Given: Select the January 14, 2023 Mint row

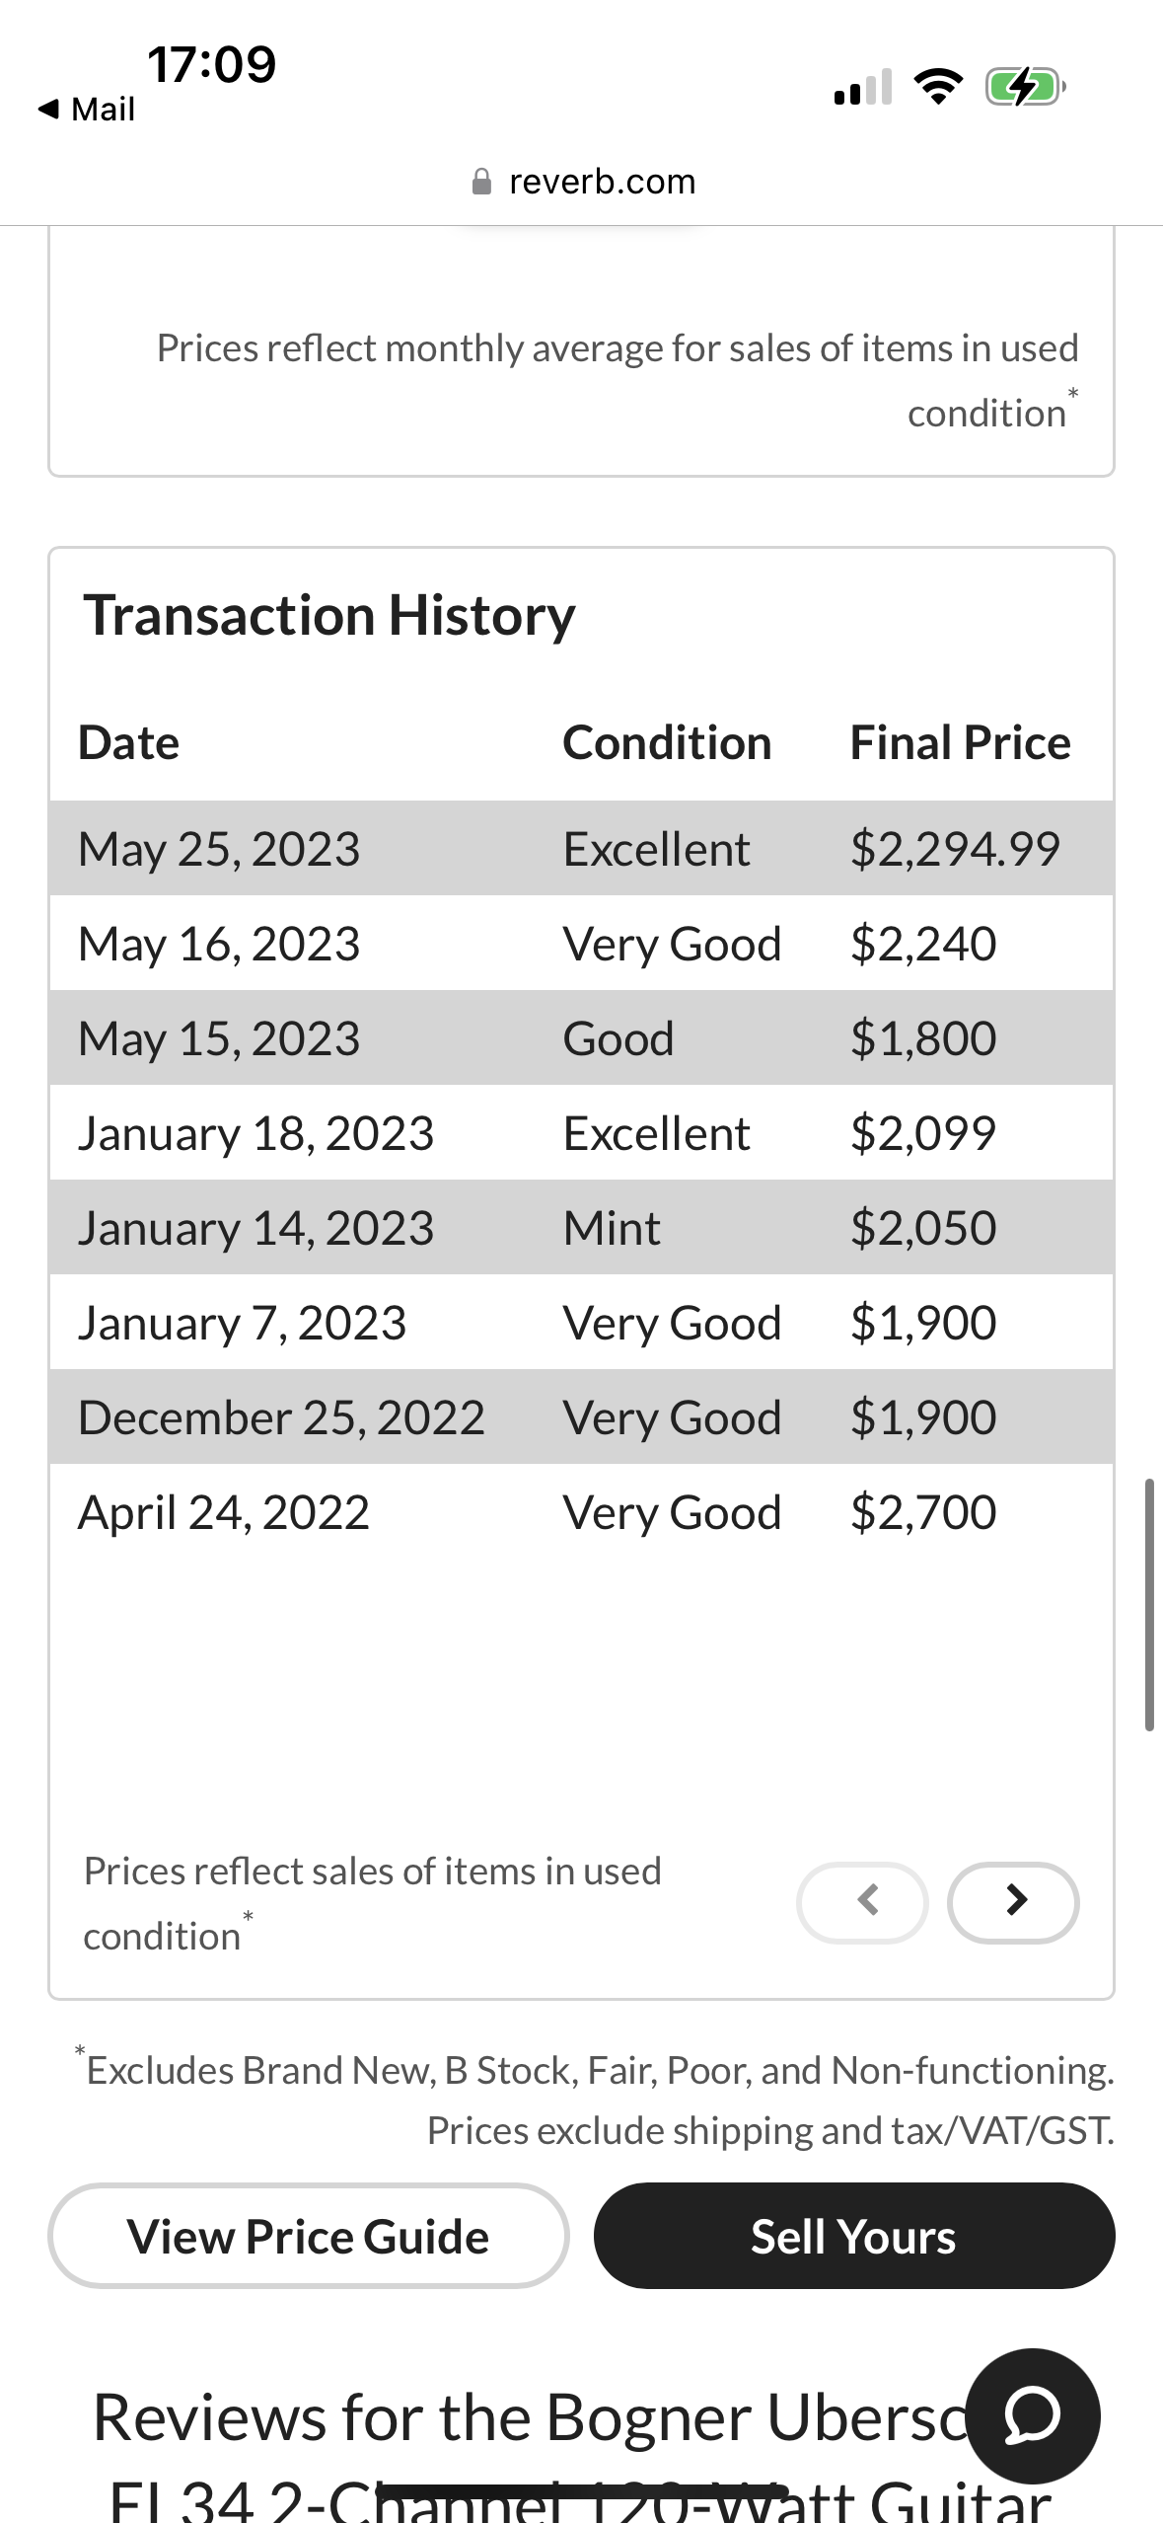Looking at the screenshot, I should (x=581, y=1228).
